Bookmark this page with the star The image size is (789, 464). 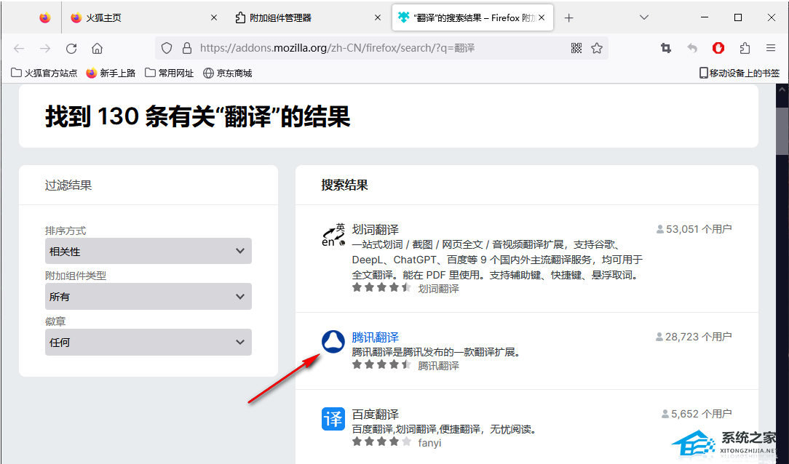(597, 48)
